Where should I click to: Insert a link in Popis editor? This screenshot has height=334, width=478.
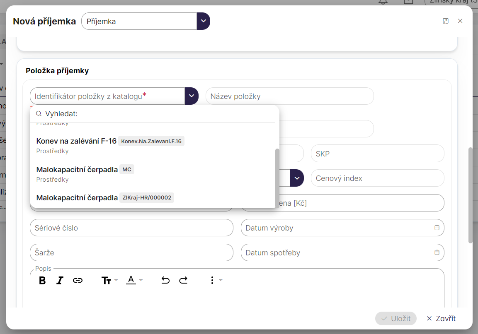click(x=78, y=281)
